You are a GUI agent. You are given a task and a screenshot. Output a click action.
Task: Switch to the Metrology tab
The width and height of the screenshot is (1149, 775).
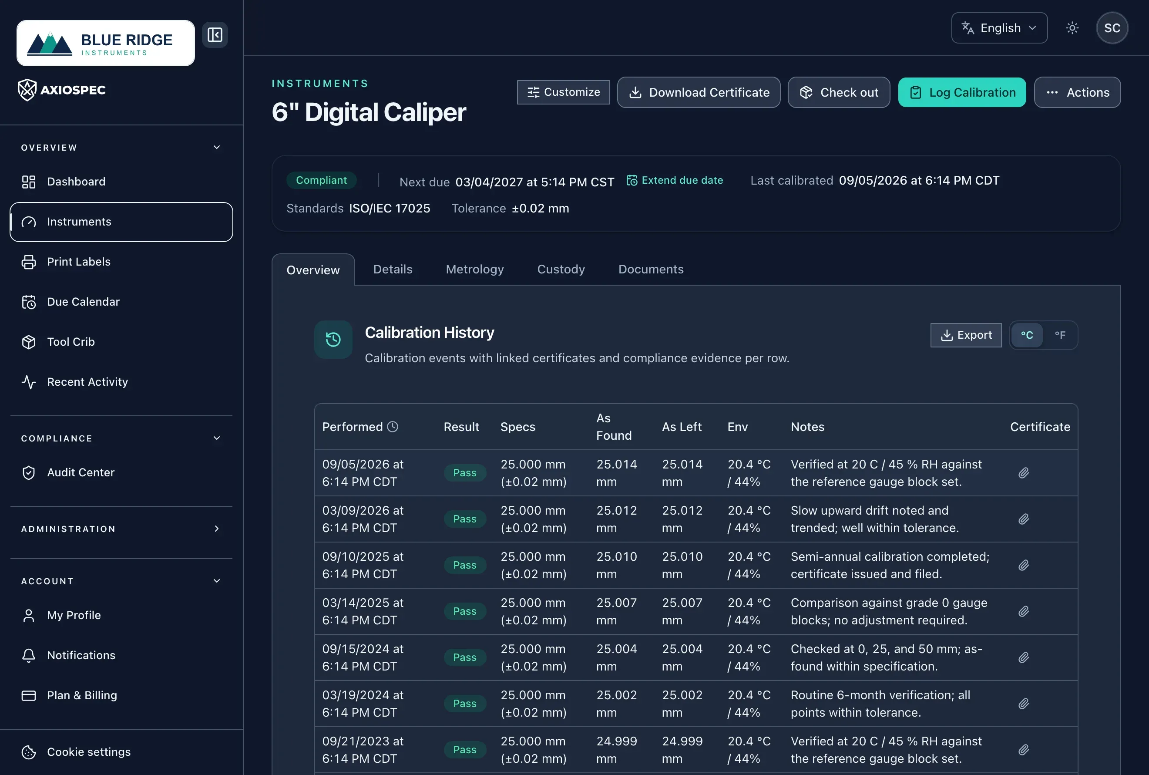pyautogui.click(x=475, y=270)
